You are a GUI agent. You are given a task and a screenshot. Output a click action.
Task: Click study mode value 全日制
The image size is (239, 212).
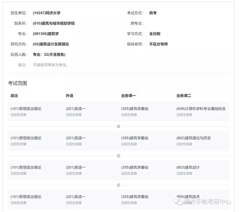155,34
